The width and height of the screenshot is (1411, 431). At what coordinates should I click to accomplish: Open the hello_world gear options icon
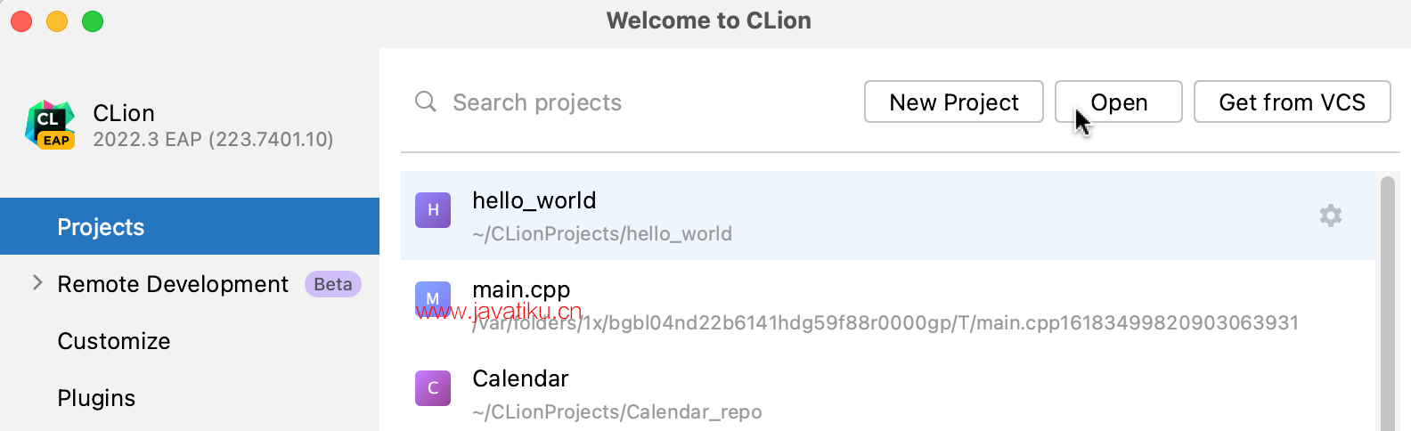coord(1331,215)
